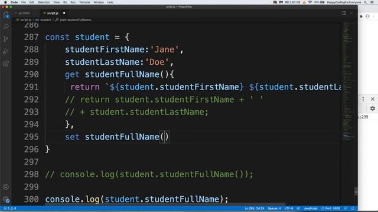Click the code minimap overview
Viewport: 378px width, 212px height.
(347, 81)
